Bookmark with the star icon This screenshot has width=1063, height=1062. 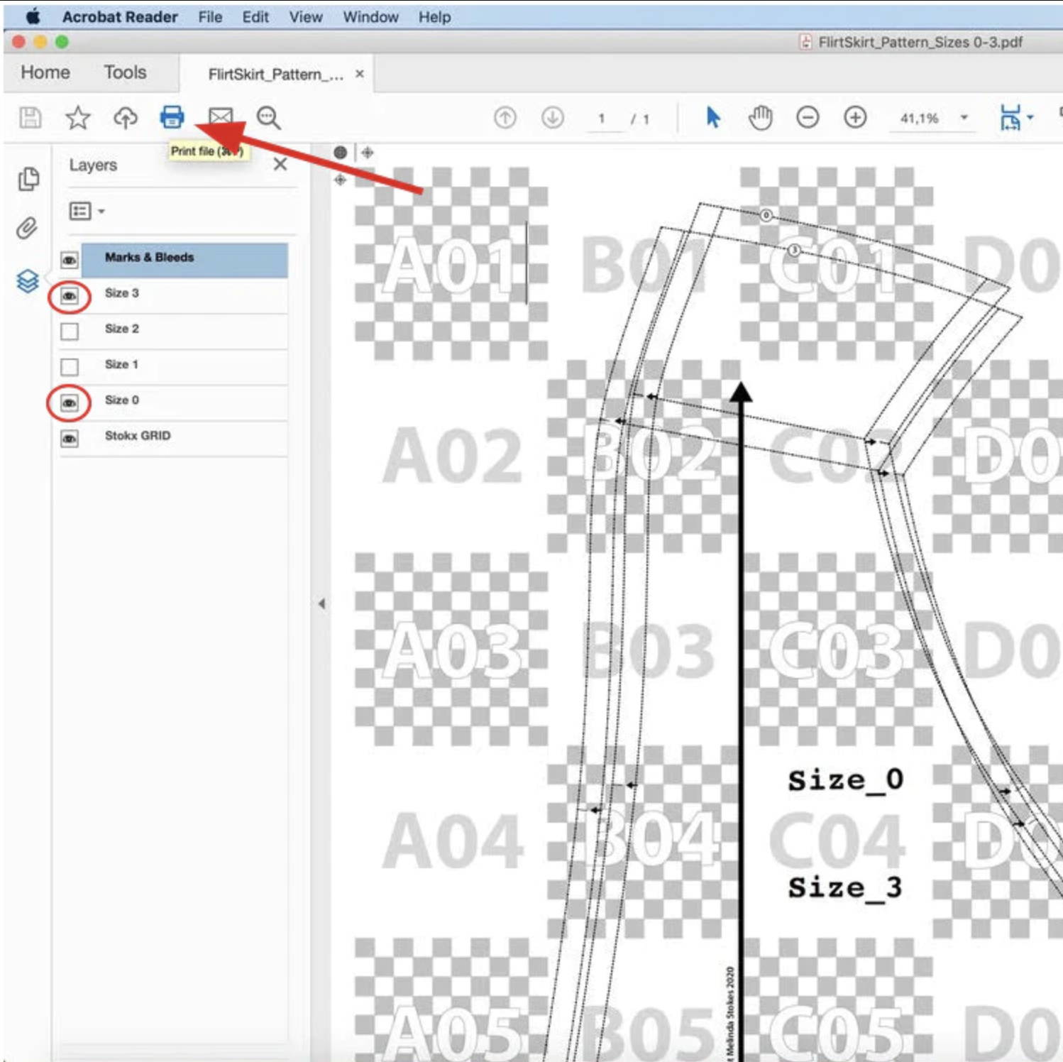click(77, 117)
